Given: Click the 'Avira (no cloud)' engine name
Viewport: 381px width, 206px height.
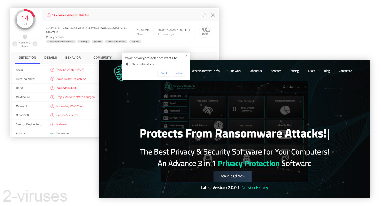Looking at the screenshot, I should point(25,79).
